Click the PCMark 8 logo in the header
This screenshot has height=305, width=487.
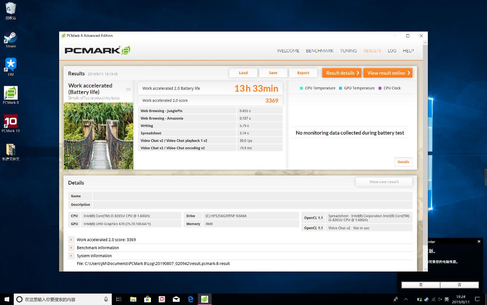pyautogui.click(x=98, y=50)
